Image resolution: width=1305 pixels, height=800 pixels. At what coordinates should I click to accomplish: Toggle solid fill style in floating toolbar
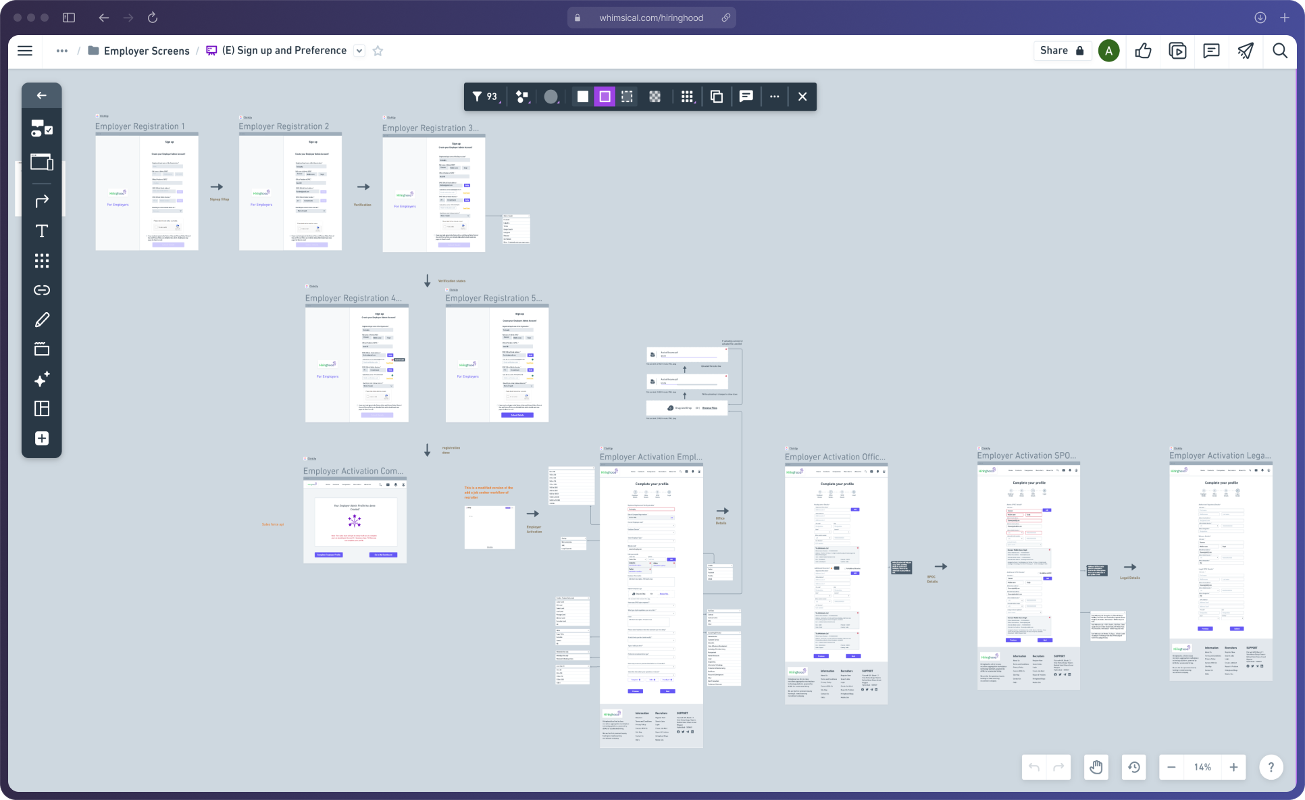coord(582,97)
